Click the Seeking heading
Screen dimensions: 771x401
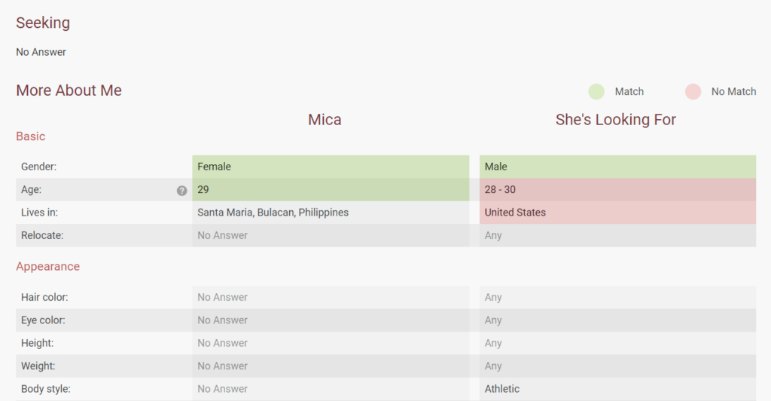pyautogui.click(x=43, y=23)
